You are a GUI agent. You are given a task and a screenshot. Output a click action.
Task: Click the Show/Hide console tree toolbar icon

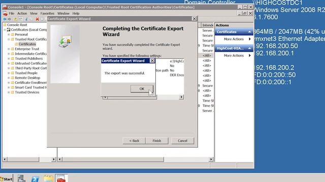tap(20, 19)
